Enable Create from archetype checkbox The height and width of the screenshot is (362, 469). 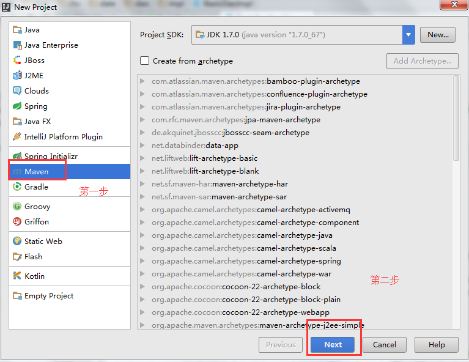(145, 61)
